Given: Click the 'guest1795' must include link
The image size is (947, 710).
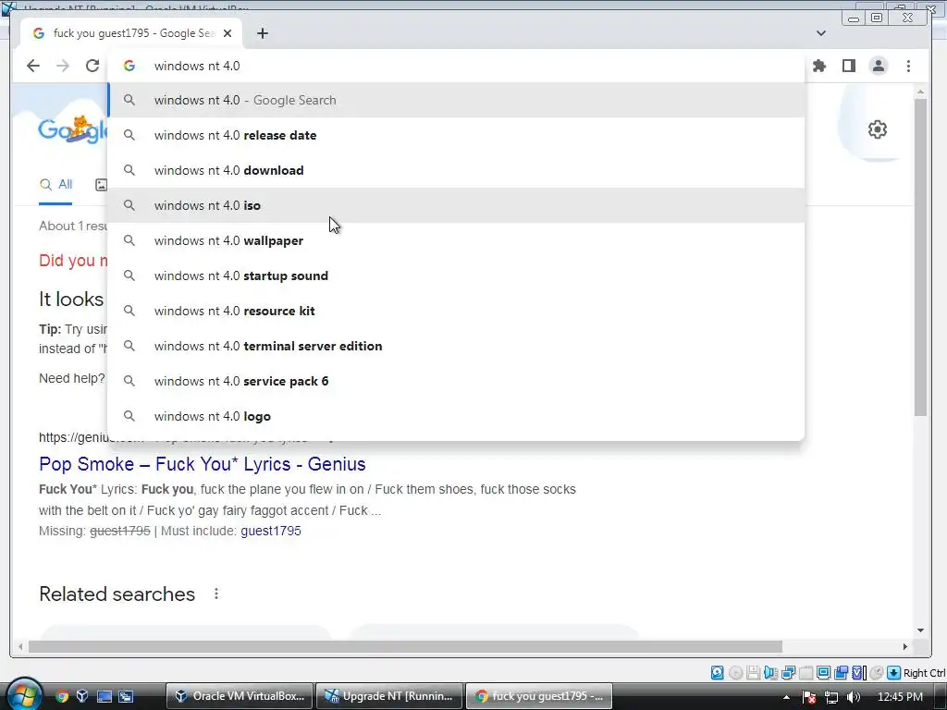Looking at the screenshot, I should [271, 531].
